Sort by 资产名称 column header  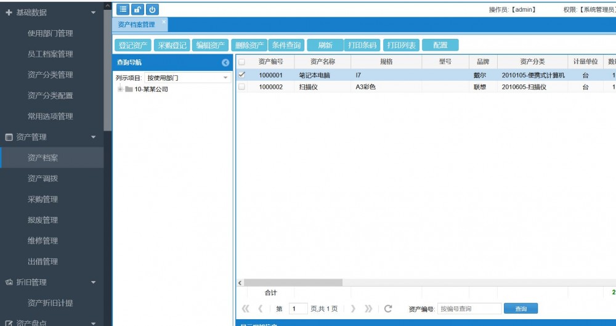(x=323, y=62)
